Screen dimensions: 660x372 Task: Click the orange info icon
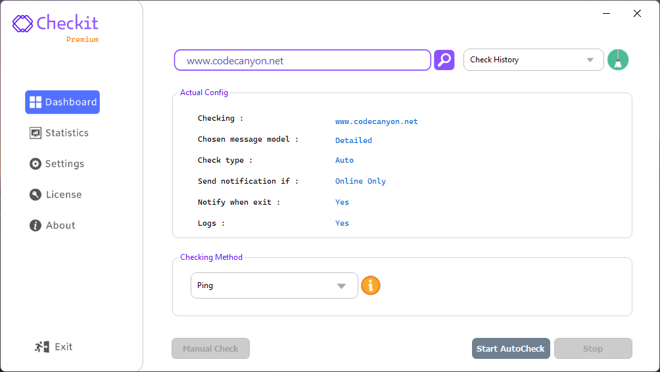(x=371, y=285)
